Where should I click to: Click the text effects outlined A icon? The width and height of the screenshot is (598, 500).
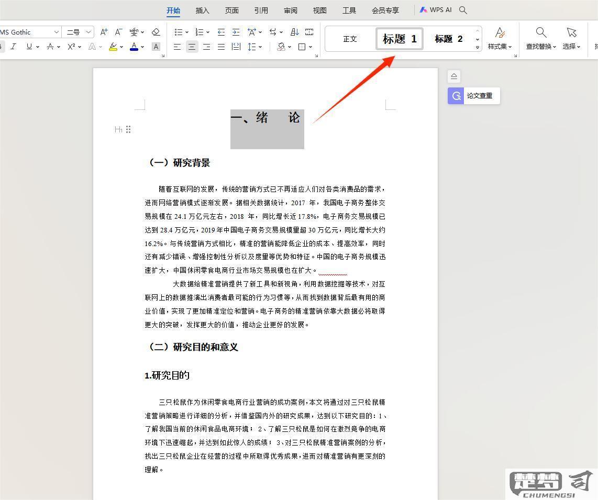(x=92, y=47)
